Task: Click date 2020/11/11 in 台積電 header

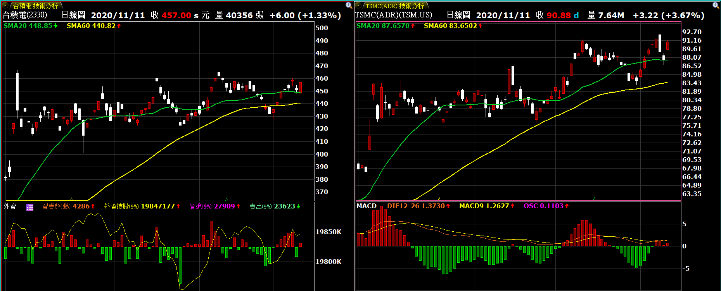Action: tap(118, 15)
